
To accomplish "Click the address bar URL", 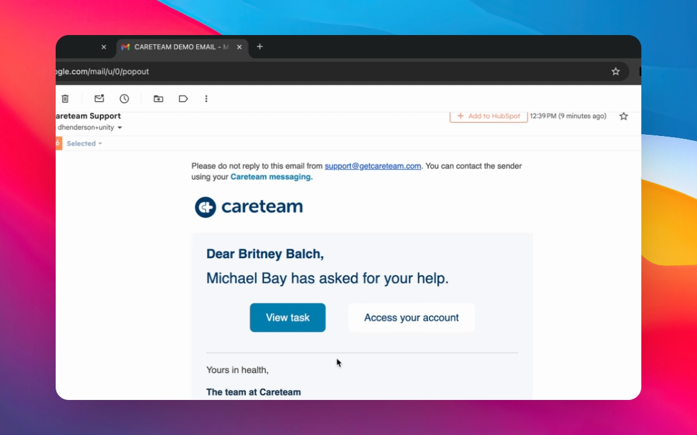I will (x=103, y=71).
